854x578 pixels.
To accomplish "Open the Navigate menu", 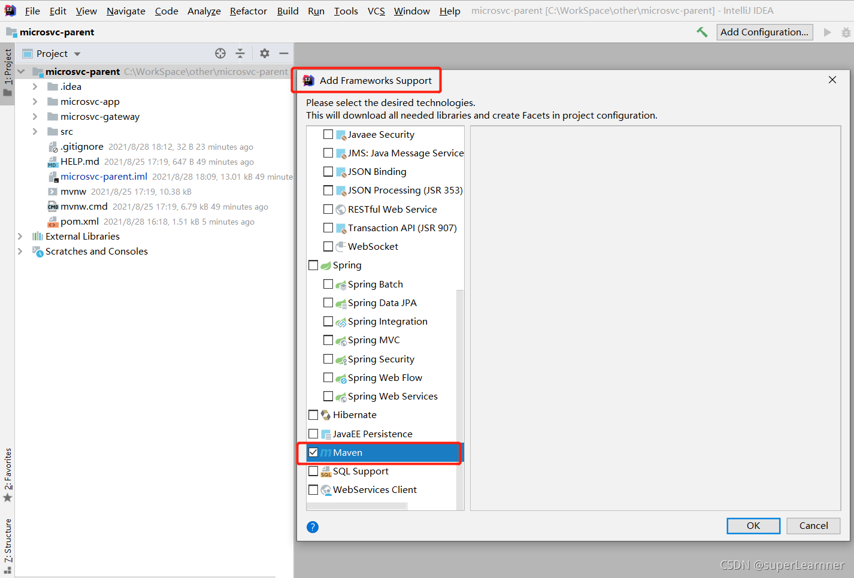I will [126, 11].
